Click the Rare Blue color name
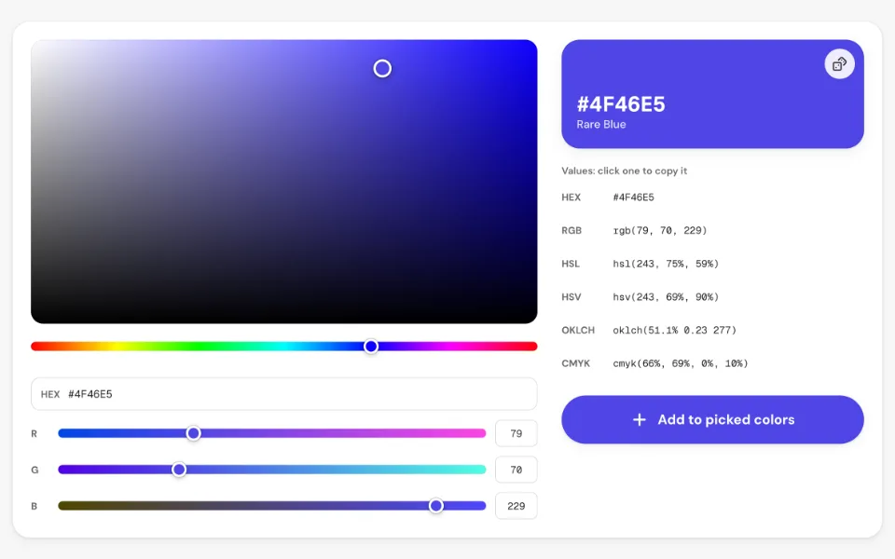 pyautogui.click(x=601, y=124)
